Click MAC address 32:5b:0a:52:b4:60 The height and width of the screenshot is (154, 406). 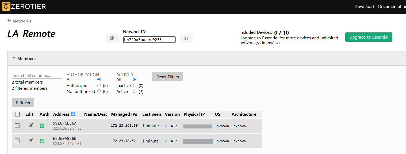[x=67, y=128]
